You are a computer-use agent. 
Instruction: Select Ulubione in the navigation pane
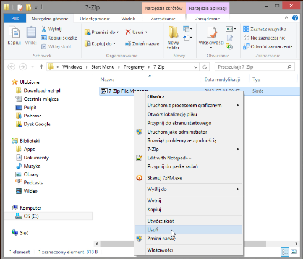click(x=25, y=82)
